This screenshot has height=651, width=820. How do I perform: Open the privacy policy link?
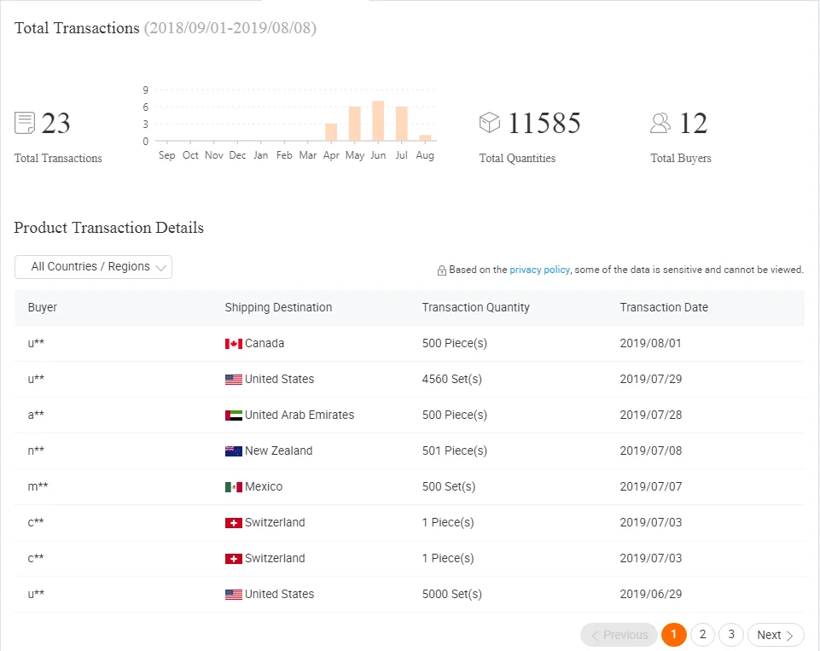coord(539,270)
